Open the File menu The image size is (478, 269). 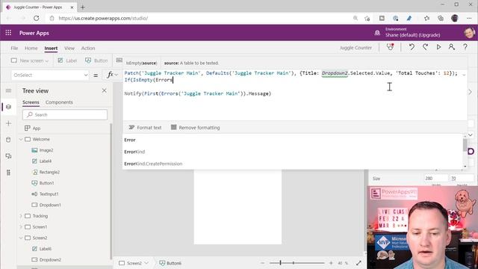click(14, 48)
